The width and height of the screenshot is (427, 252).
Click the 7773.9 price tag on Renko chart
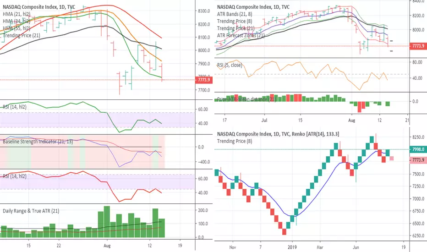coord(418,160)
